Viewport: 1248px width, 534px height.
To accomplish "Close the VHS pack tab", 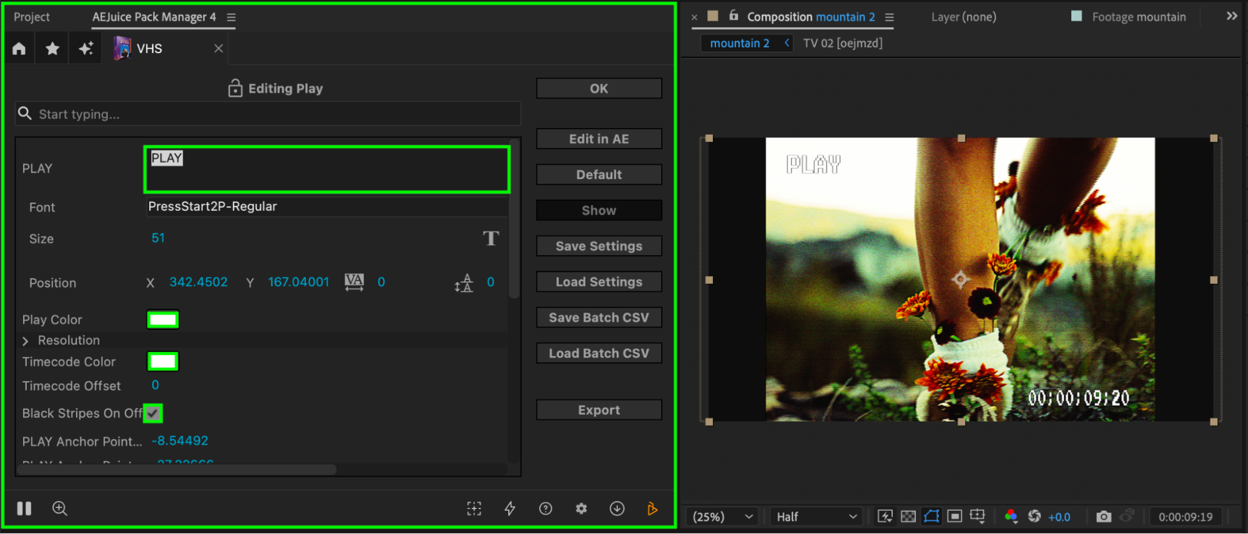I will (219, 49).
